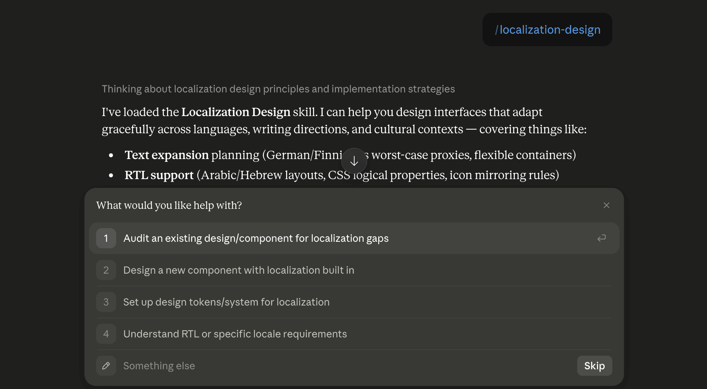Click the enter-arrow icon on option 1
This screenshot has height=389, width=707.
pyautogui.click(x=602, y=238)
